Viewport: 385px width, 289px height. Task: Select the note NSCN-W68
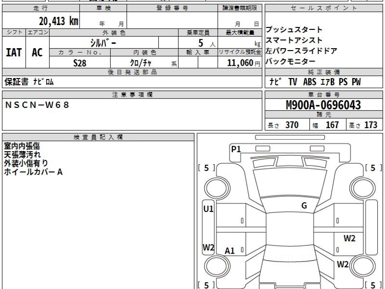point(37,105)
